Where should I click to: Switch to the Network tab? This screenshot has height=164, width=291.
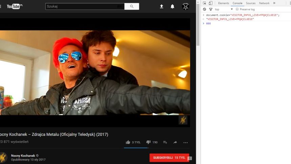click(264, 3)
